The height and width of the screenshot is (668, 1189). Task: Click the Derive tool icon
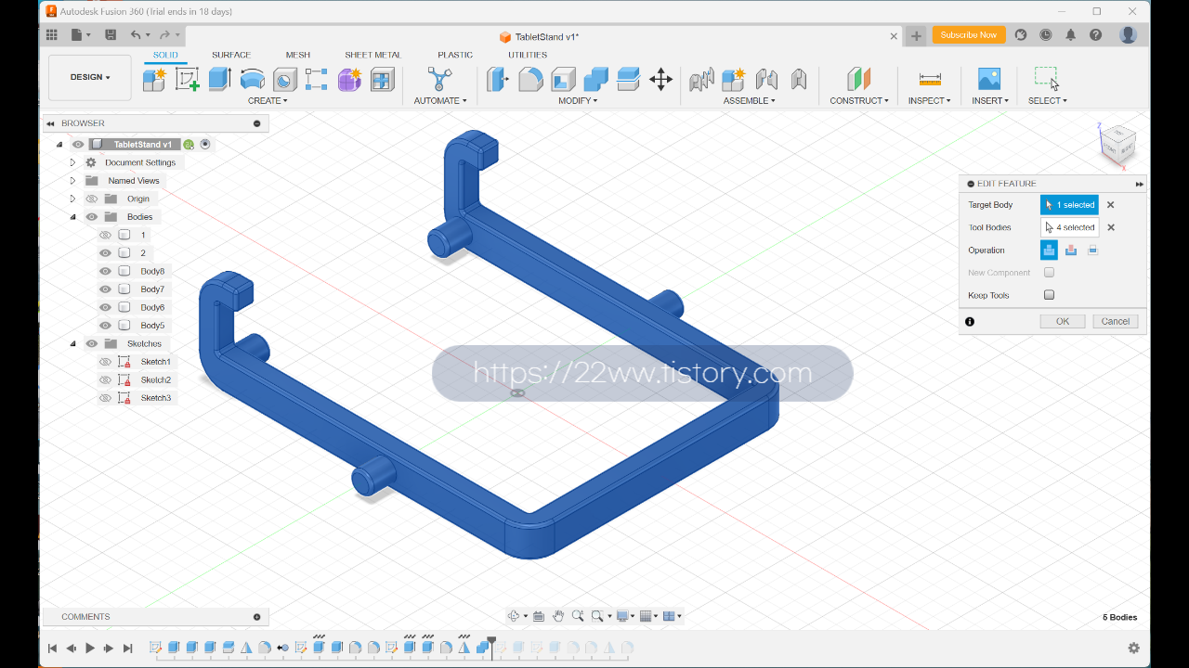click(x=382, y=80)
